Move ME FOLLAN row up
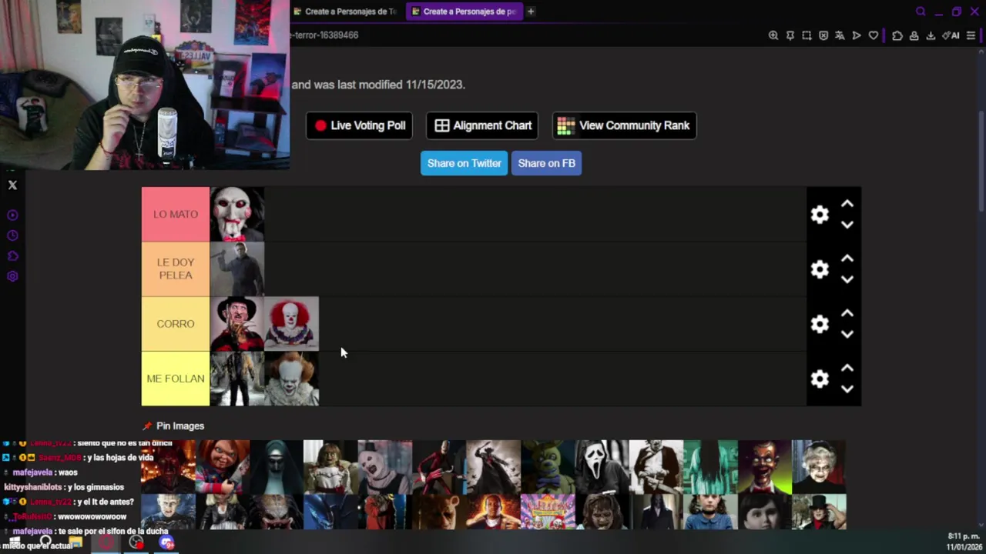This screenshot has width=986, height=554. [847, 368]
